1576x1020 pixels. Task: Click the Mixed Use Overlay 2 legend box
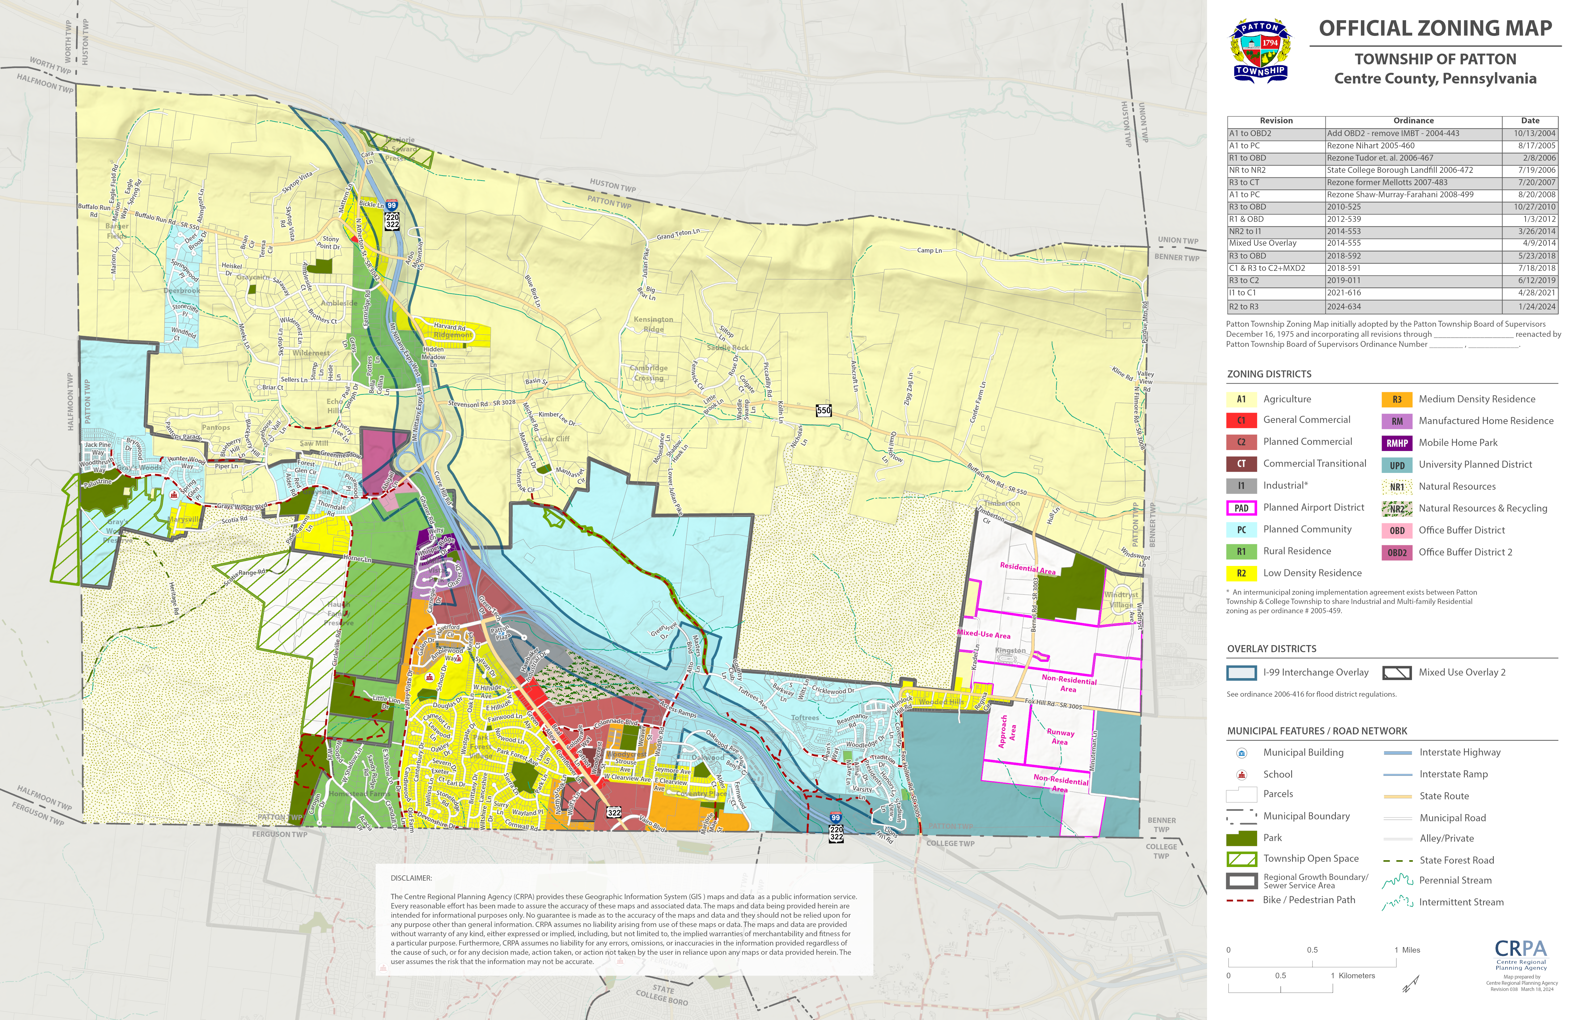click(x=1396, y=673)
